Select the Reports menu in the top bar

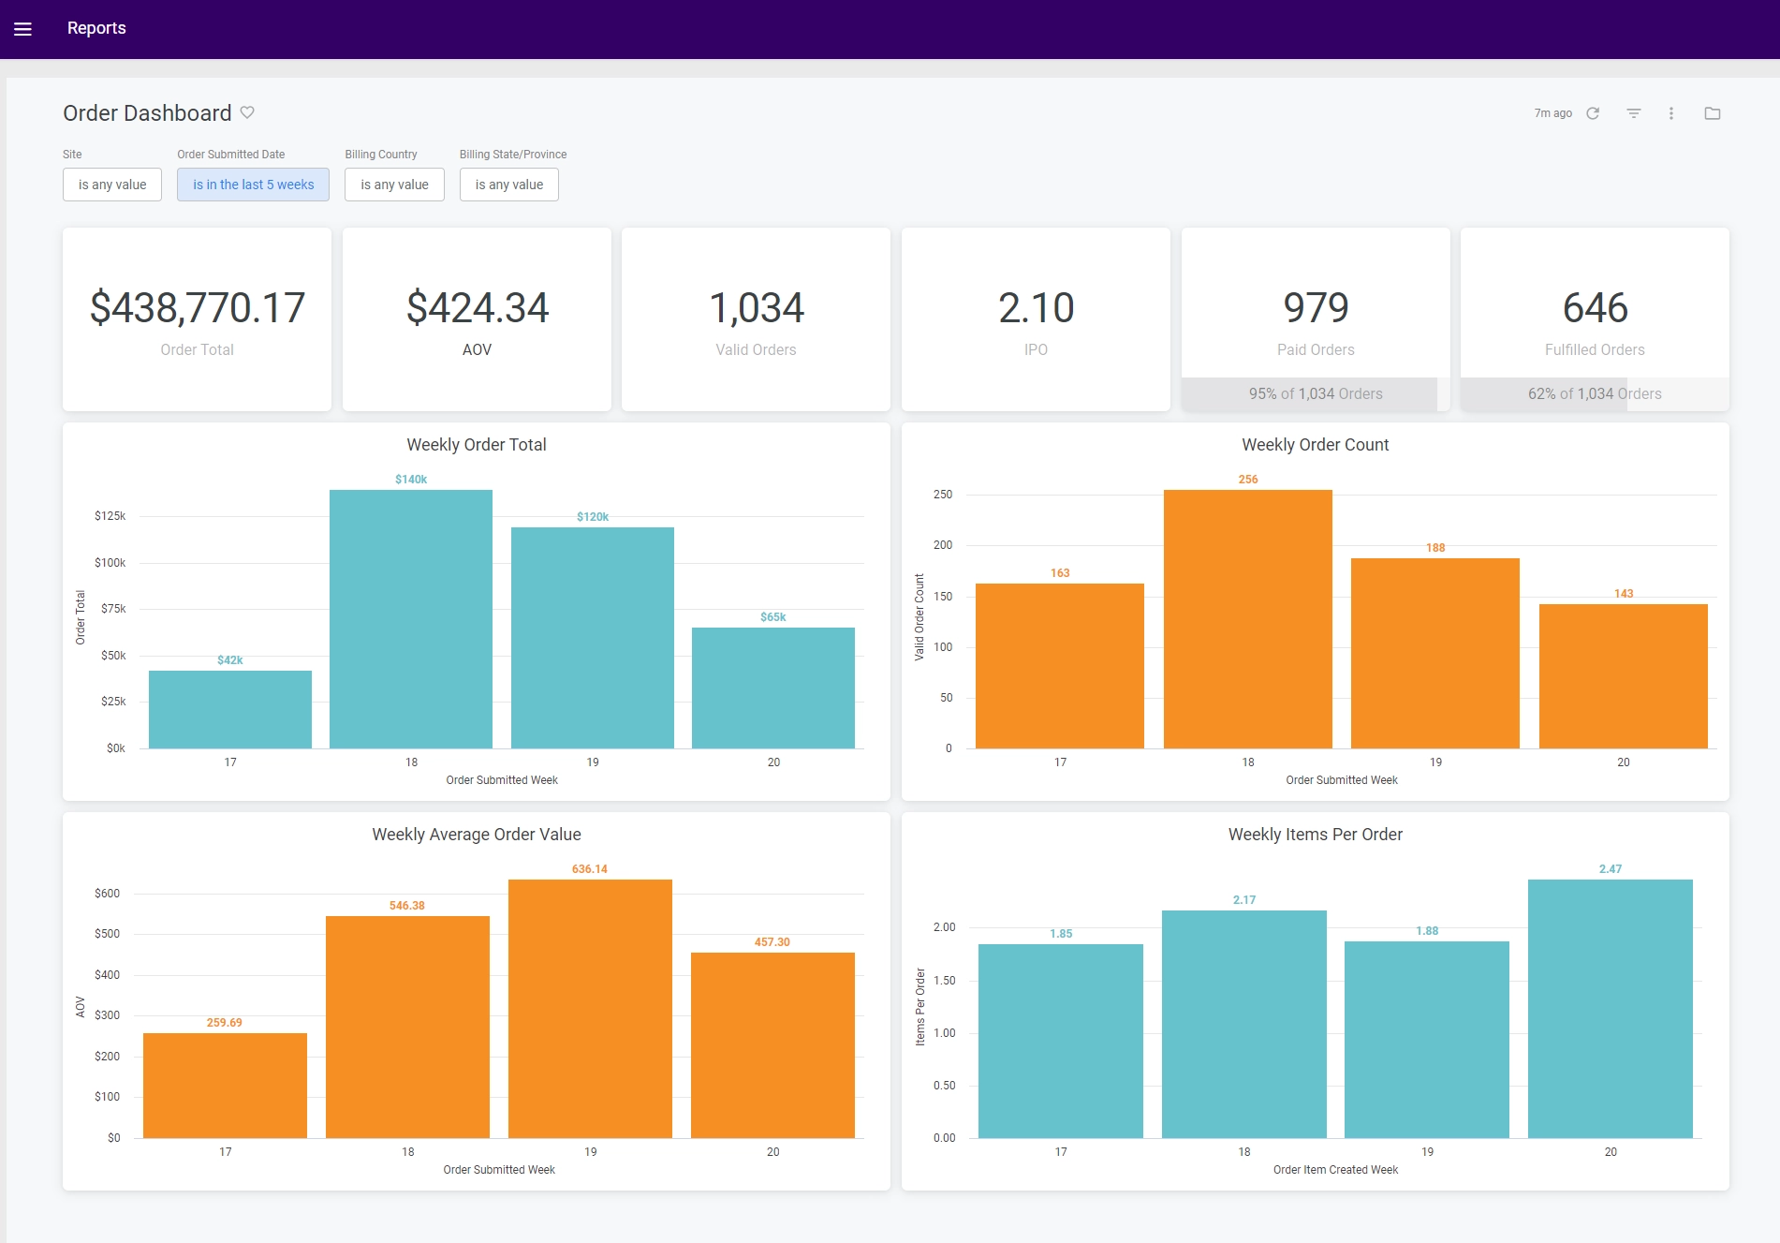click(96, 27)
